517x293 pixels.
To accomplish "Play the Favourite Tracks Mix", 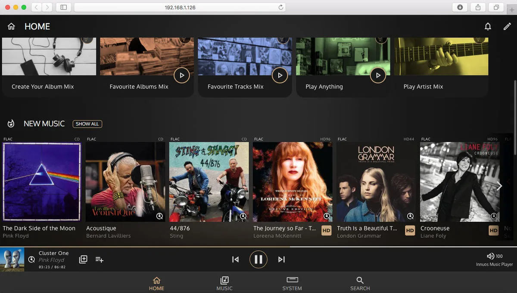I will click(x=280, y=75).
